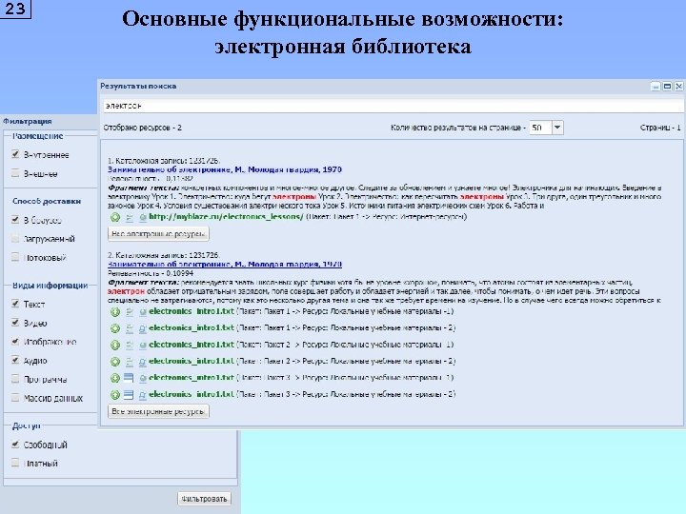Click globe icon before filename, Пакет 1 материалы -1
The image size is (686, 514).
(143, 312)
